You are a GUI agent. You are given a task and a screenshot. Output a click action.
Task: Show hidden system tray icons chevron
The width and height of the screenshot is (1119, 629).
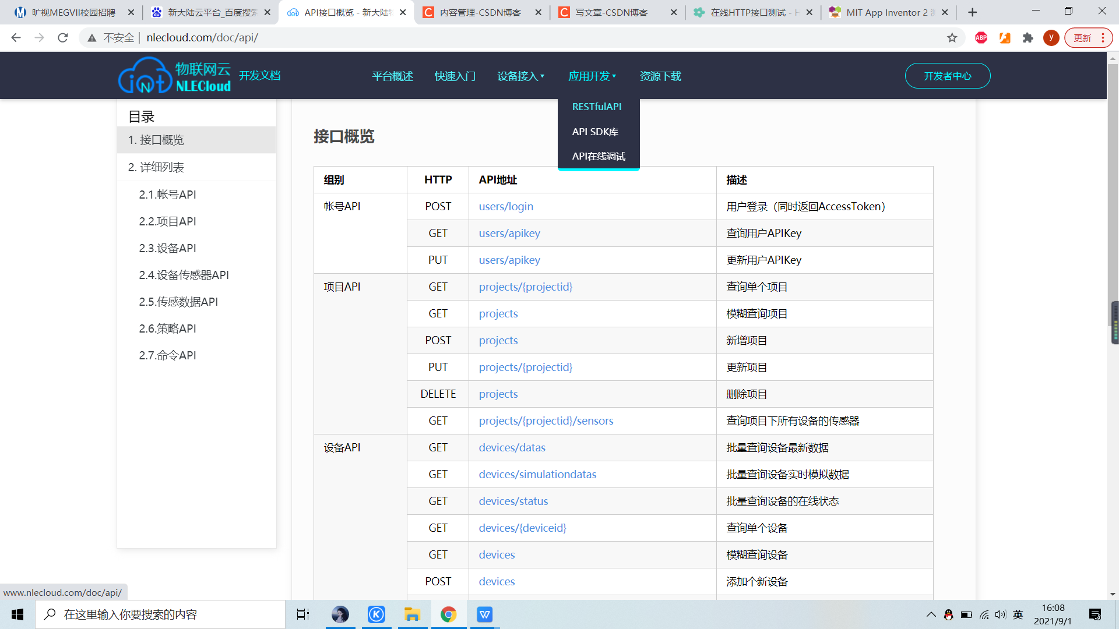[931, 614]
